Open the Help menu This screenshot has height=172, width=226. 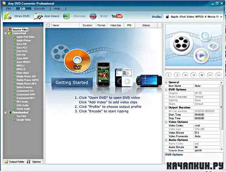[57, 9]
